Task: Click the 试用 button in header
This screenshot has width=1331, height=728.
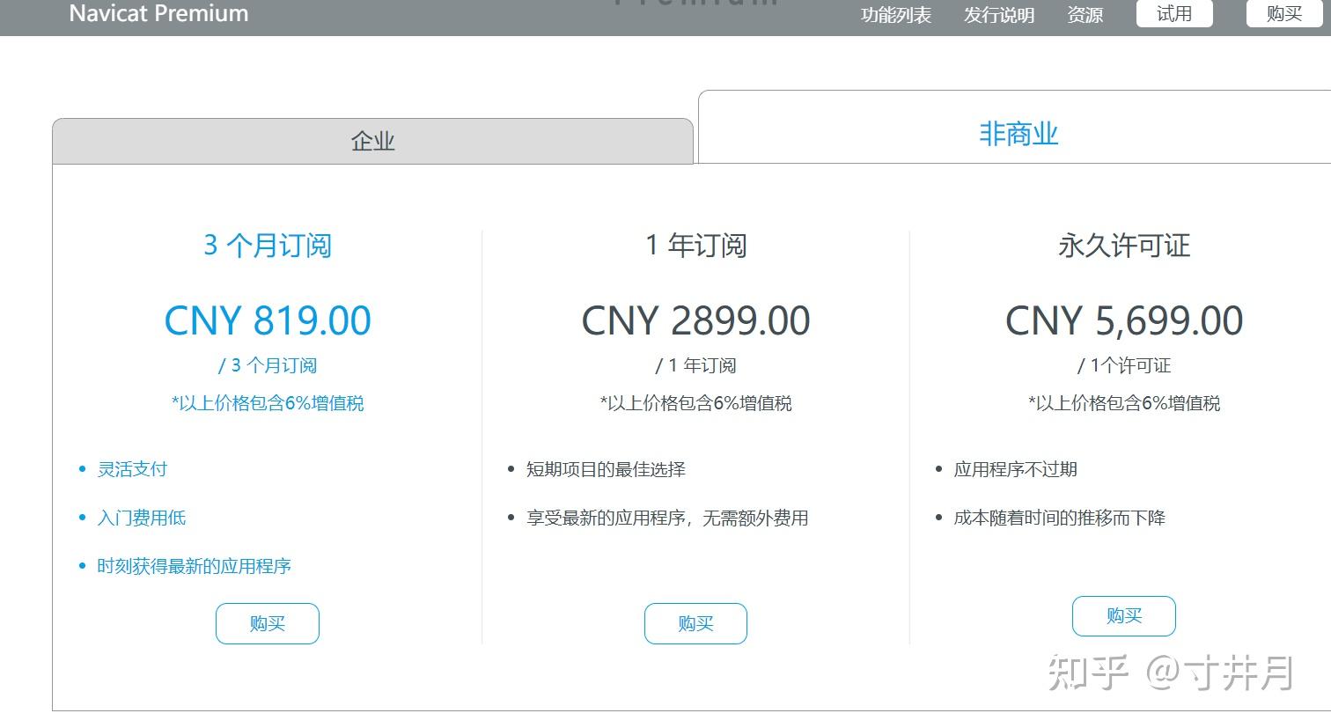Action: pos(1174,13)
